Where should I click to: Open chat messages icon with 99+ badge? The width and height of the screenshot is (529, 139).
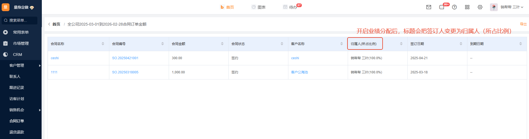coord(442,7)
